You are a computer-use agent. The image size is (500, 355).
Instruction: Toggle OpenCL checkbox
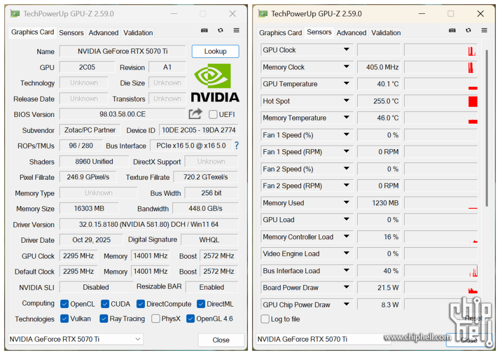pyautogui.click(x=64, y=304)
